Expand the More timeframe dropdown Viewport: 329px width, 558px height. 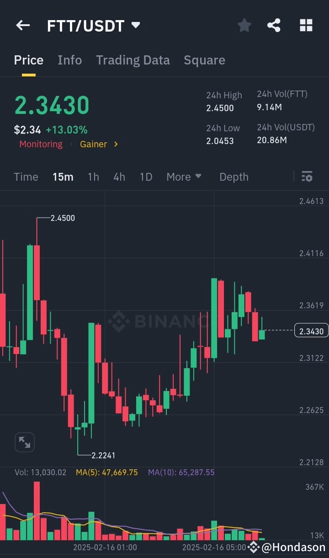click(184, 177)
